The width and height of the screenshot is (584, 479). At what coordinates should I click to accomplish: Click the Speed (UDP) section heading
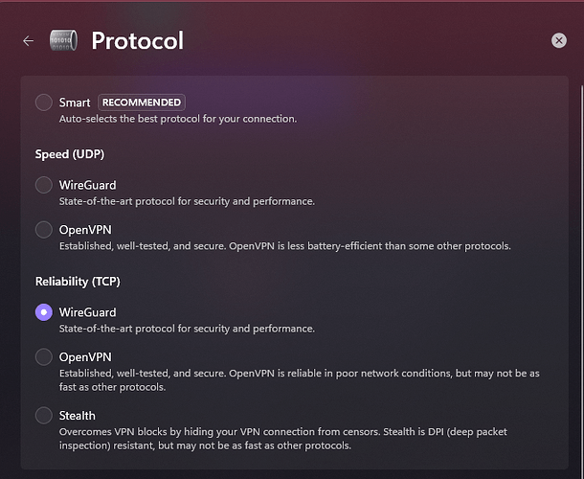coord(70,154)
